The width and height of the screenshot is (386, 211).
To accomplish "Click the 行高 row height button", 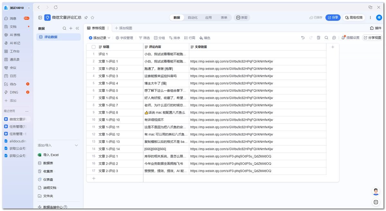I will click(190, 38).
